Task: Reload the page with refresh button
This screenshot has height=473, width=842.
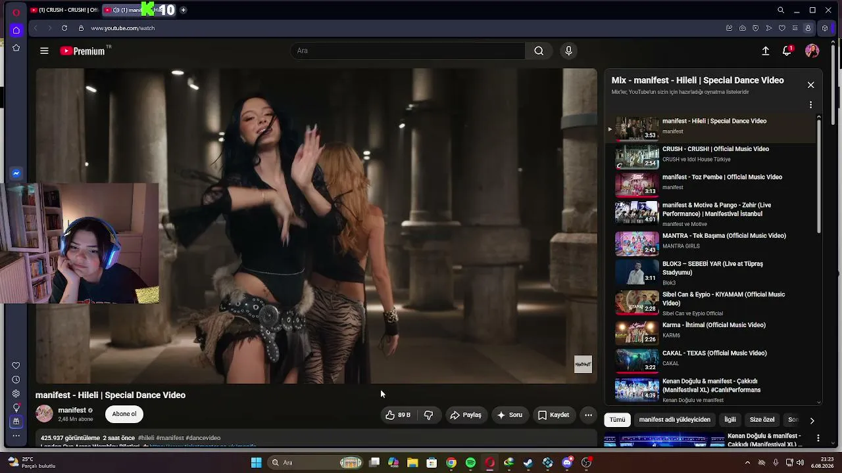Action: pos(64,28)
